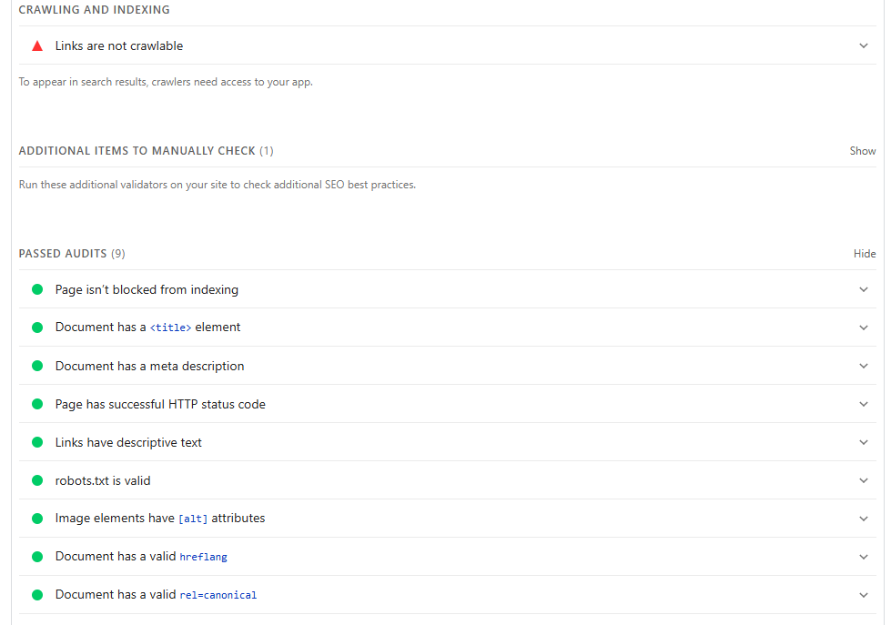Hide the passed audits list
Image resolution: width=891 pixels, height=625 pixels.
point(865,253)
